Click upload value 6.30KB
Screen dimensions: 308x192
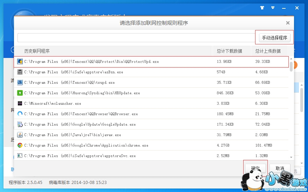pyautogui.click(x=261, y=103)
